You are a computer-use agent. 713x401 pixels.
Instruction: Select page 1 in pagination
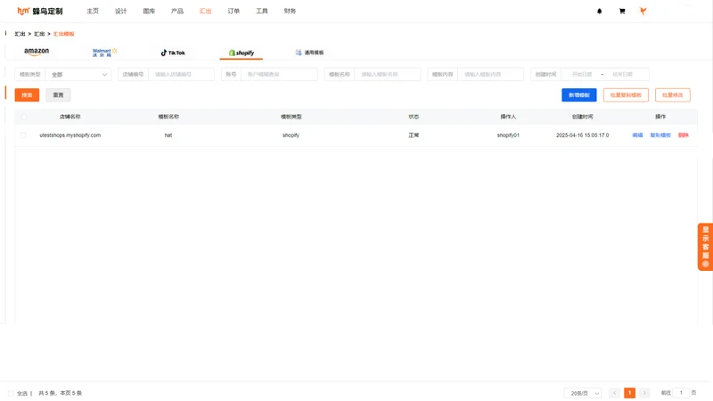tap(629, 393)
